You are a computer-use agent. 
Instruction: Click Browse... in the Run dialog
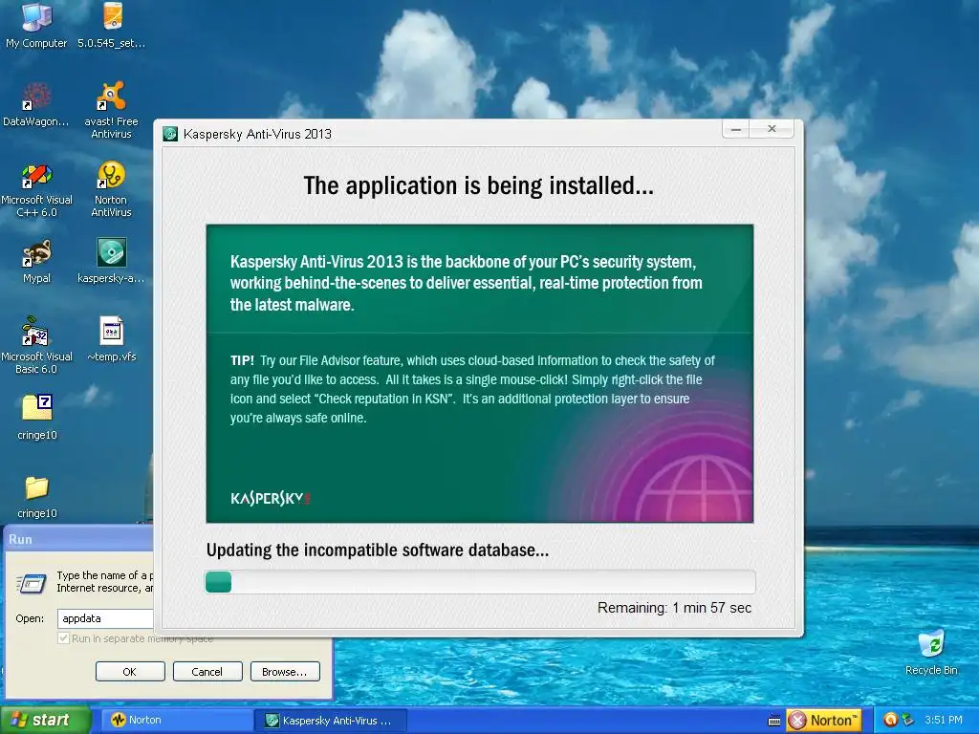click(285, 672)
